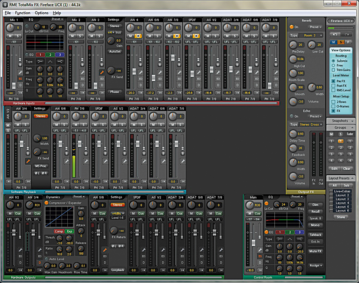Select green EQ band 2 on Main EQ
The width and height of the screenshot is (359, 283).
coord(290,232)
